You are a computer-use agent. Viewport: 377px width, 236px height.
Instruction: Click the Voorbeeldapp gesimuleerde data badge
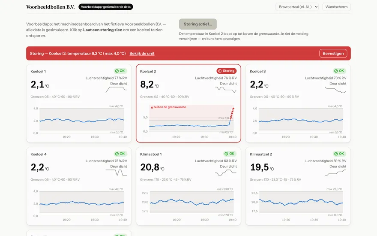105,7
